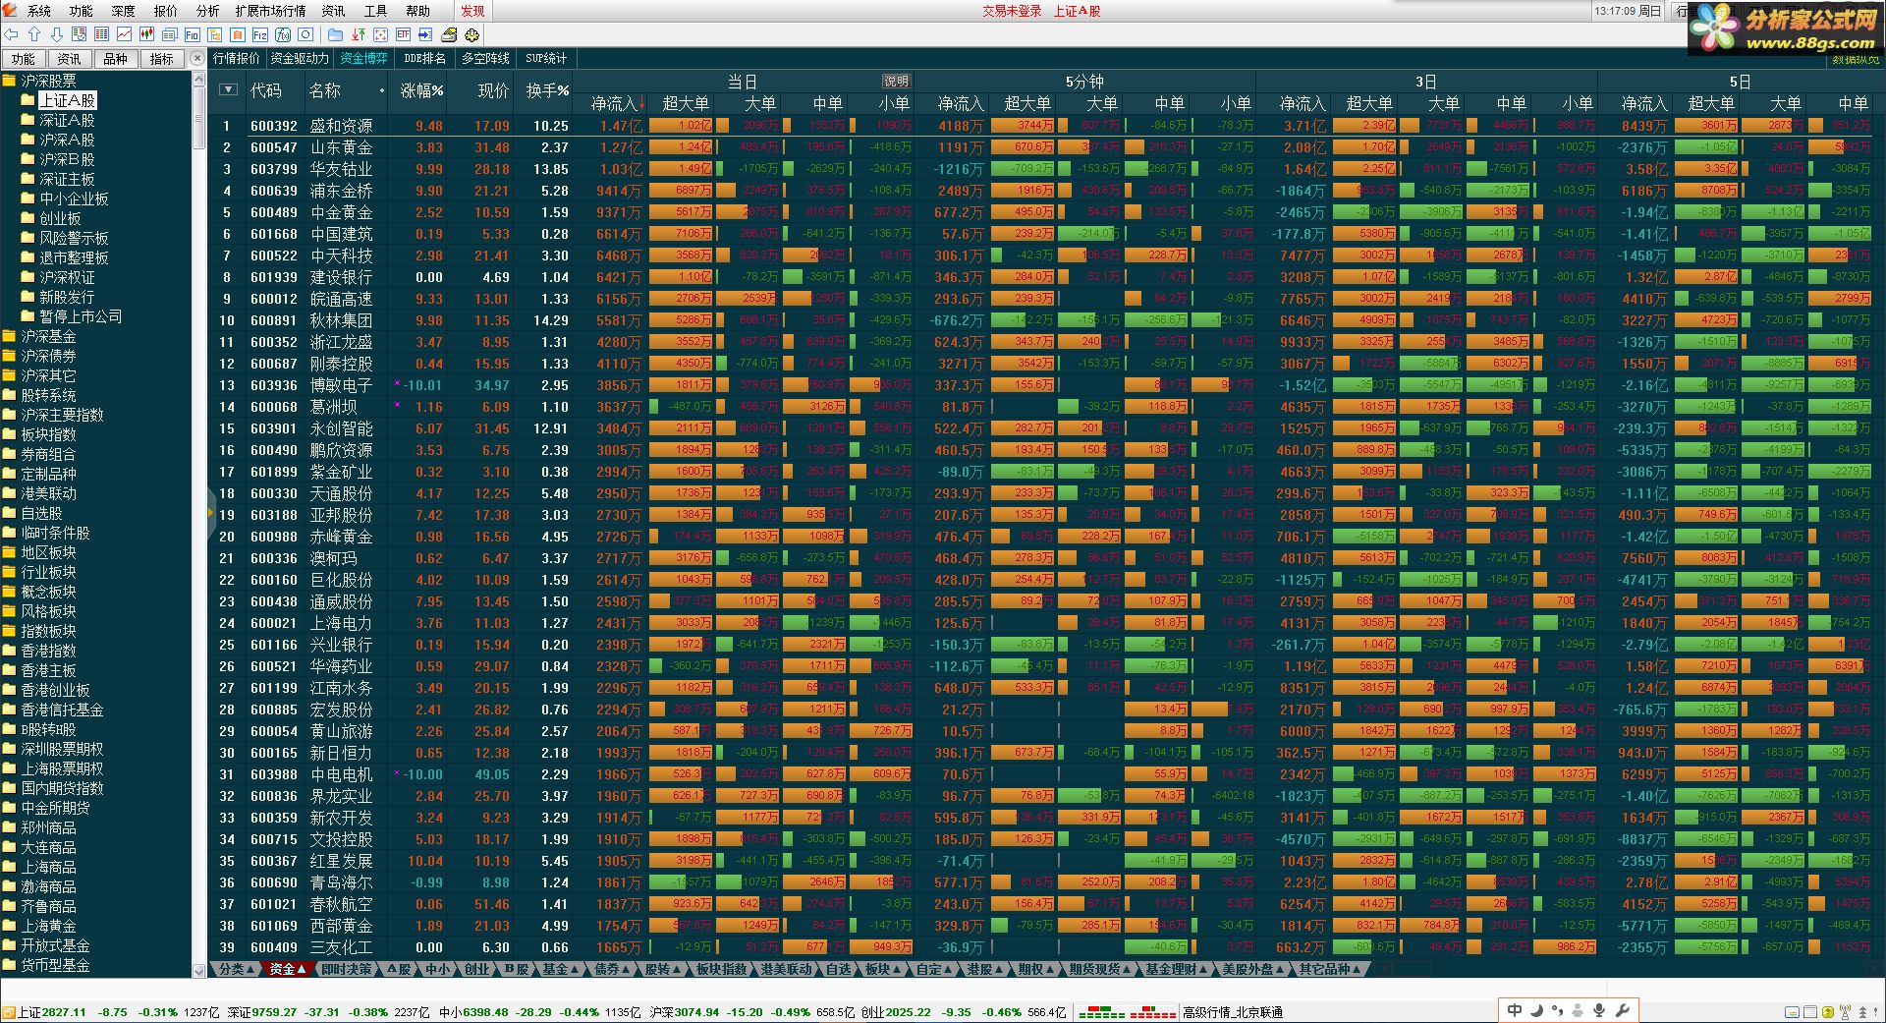1886x1023 pixels.
Task: Toggle the IME punctuation mode icon
Action: click(x=1557, y=1010)
